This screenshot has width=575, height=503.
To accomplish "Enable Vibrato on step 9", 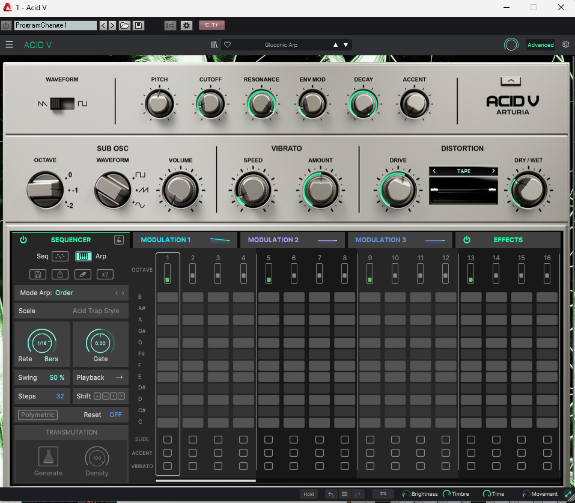I will tap(370, 466).
